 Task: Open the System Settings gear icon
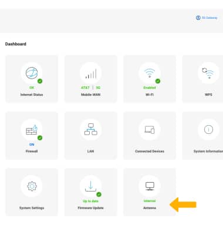tap(32, 186)
